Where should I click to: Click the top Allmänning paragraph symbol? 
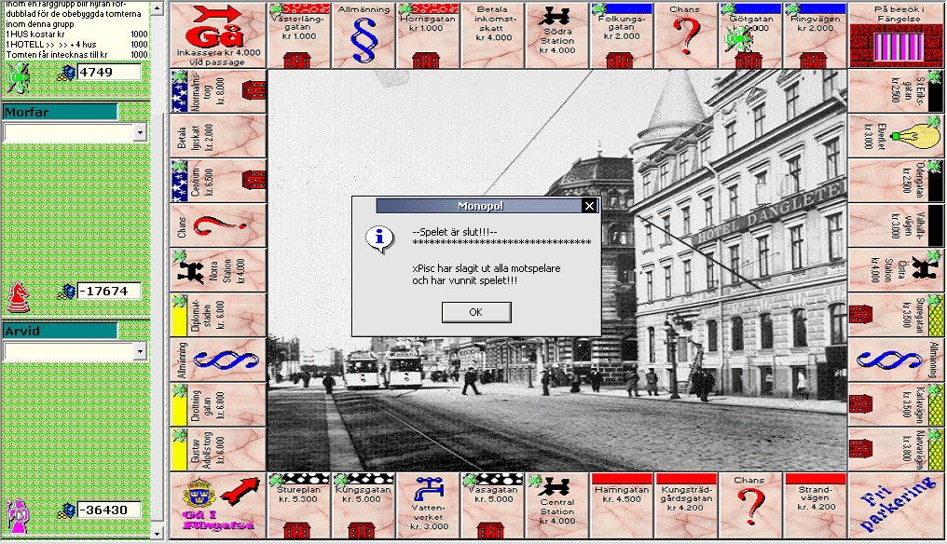pyautogui.click(x=364, y=41)
